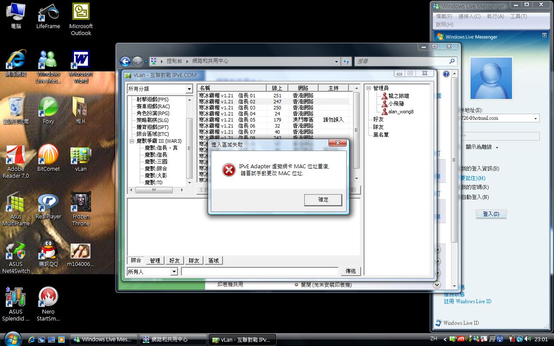Switch to the 管理 tab in vLan
Screen dimensions: 554x346
pyautogui.click(x=155, y=260)
